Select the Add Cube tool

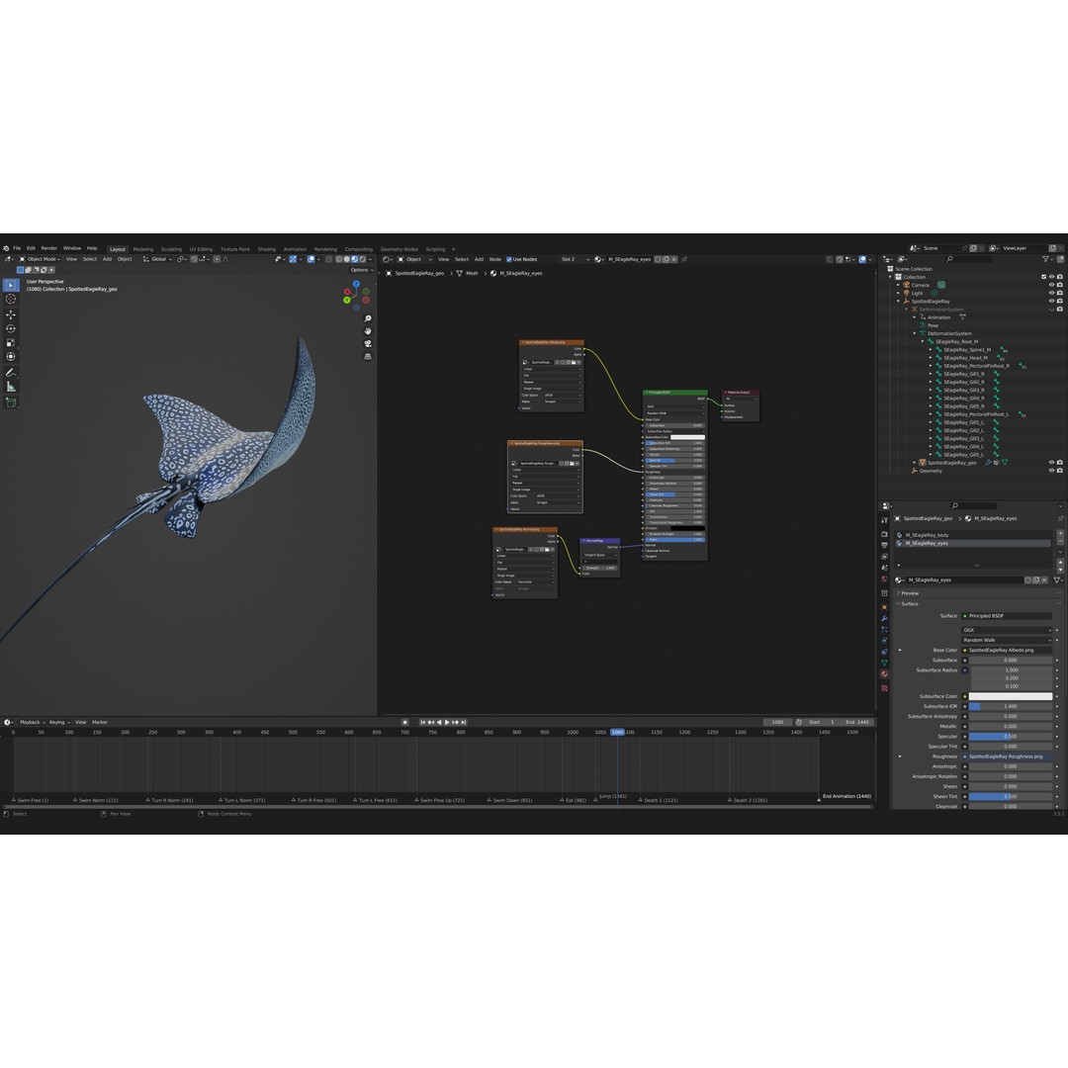pos(11,402)
